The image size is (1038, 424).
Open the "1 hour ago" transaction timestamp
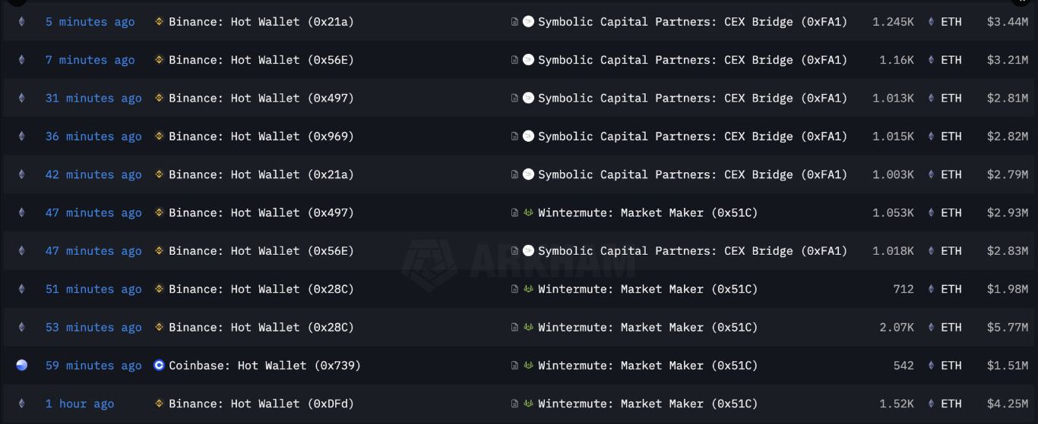79,404
